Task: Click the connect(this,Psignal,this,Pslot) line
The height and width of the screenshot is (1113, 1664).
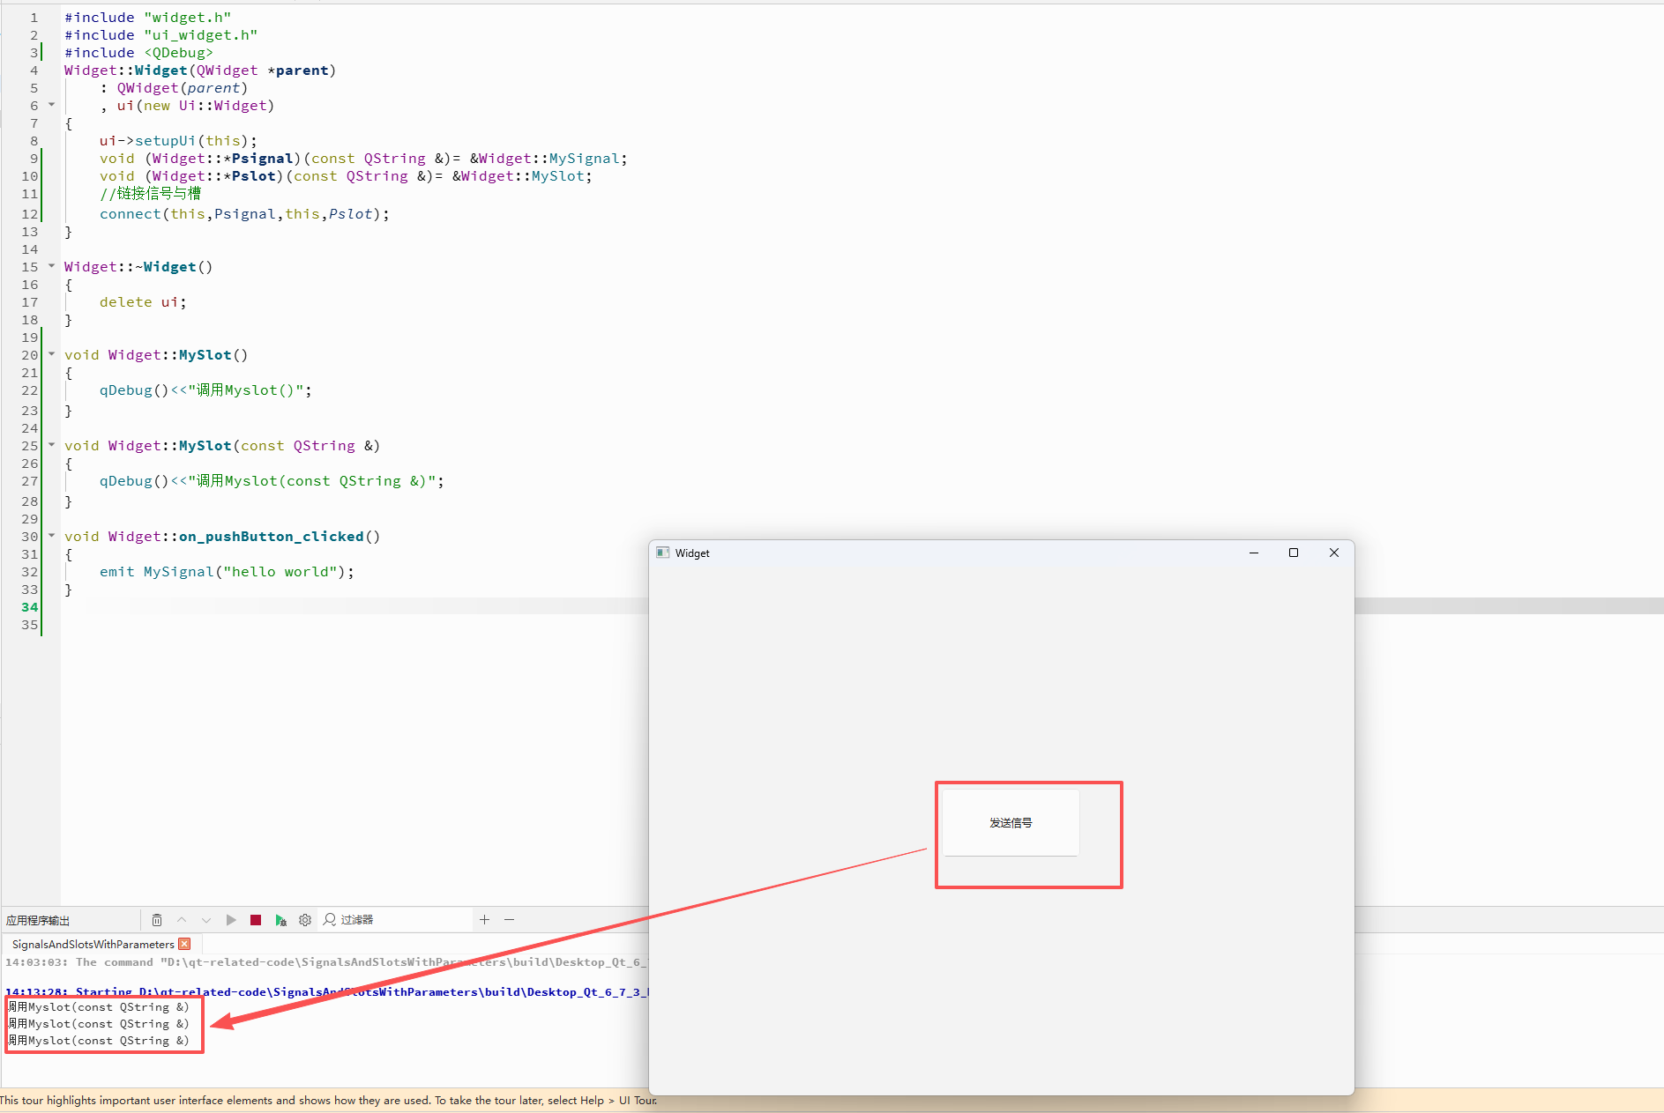Action: click(244, 214)
